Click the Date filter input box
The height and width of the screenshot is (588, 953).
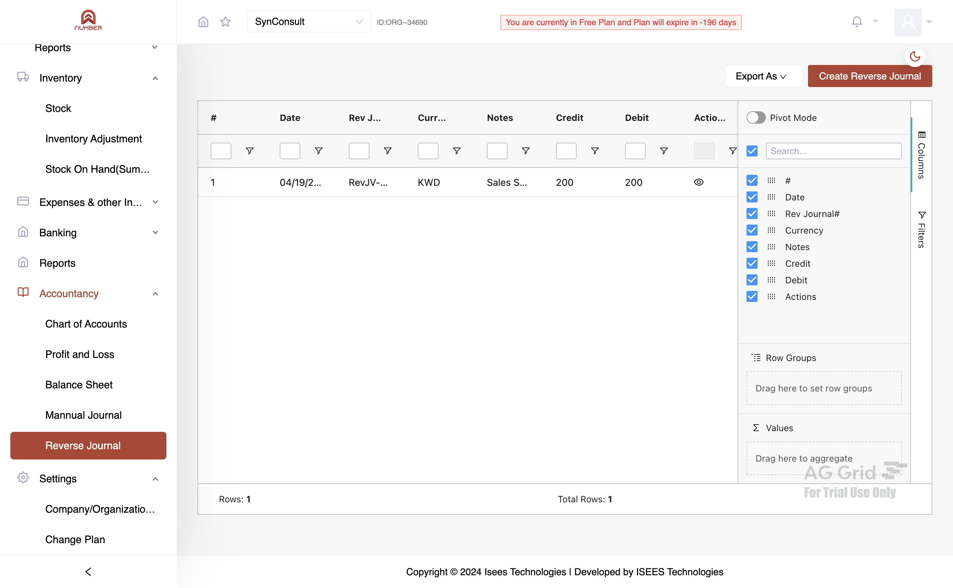[x=290, y=151]
